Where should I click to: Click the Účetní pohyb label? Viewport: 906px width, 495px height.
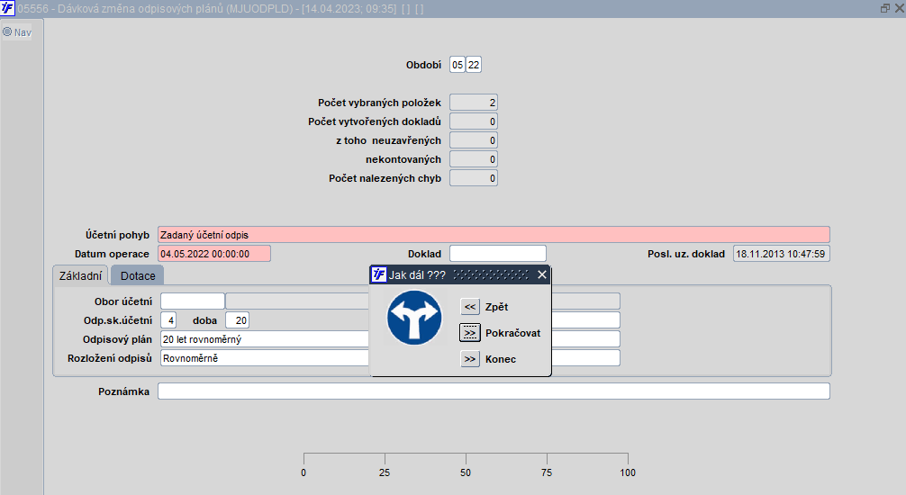pyautogui.click(x=117, y=235)
